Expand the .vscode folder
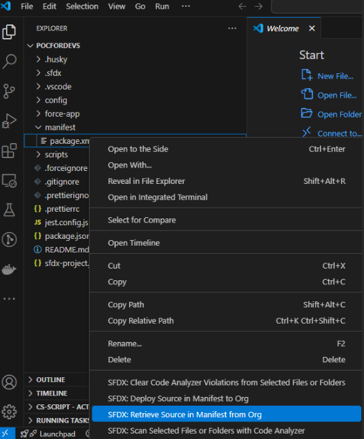The image size is (364, 439). pyautogui.click(x=39, y=87)
